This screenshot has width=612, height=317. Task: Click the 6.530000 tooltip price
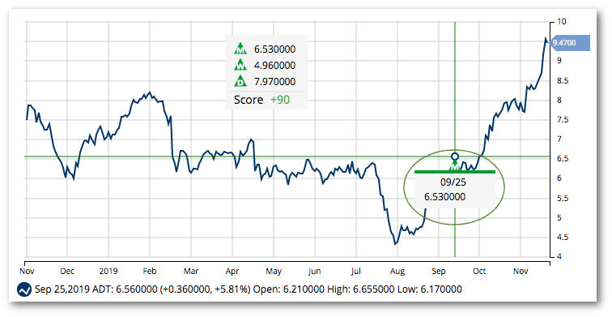coord(445,197)
